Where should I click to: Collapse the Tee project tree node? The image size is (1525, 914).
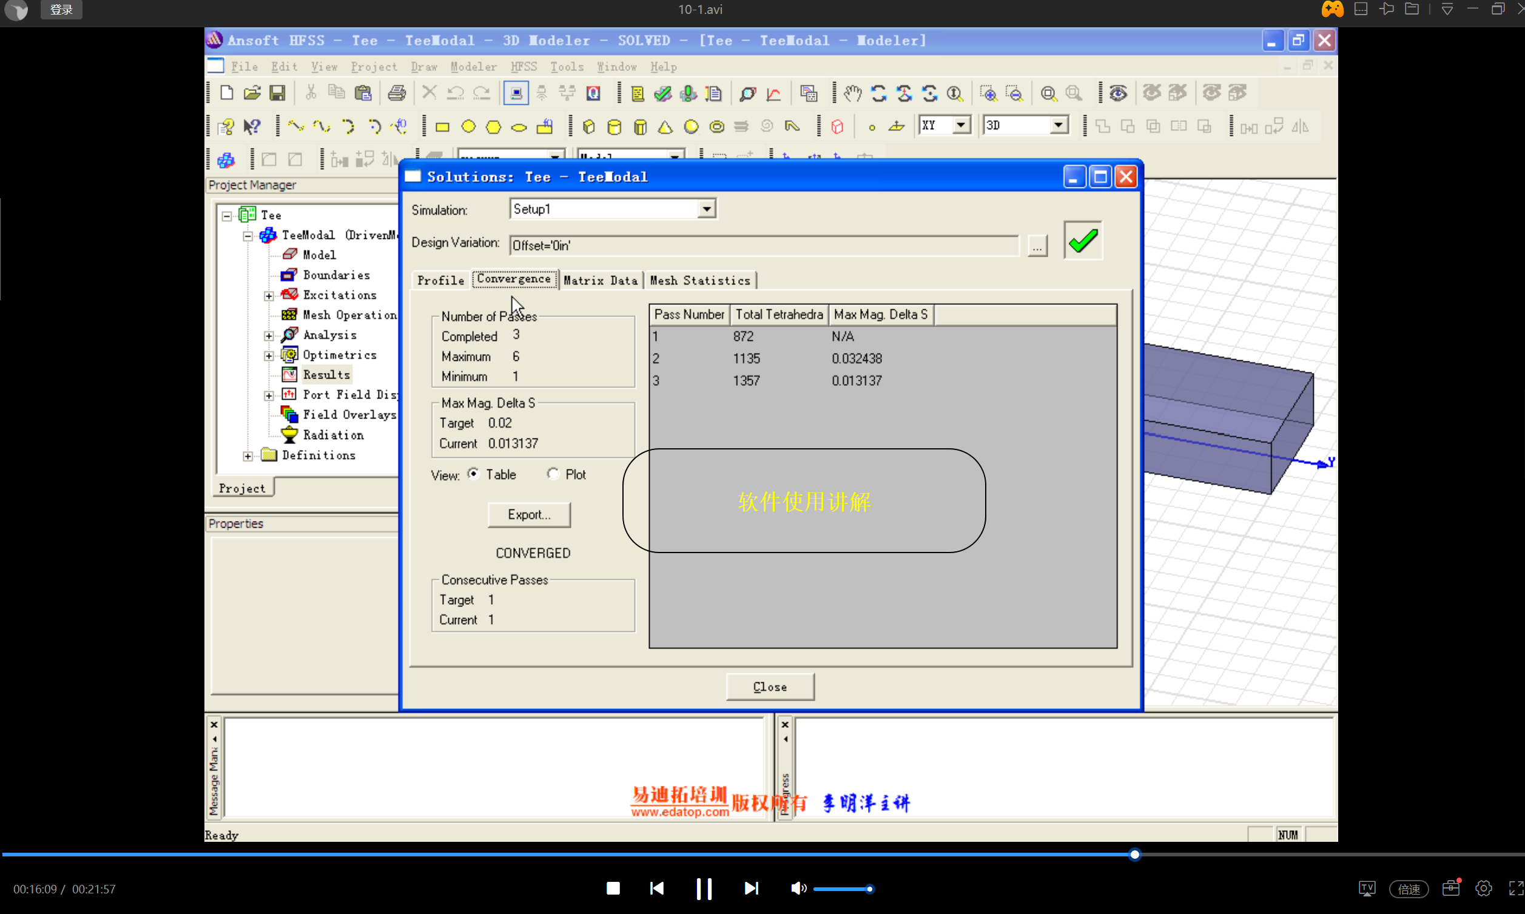click(227, 215)
